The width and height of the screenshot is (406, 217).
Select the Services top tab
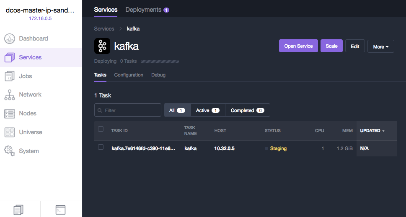(x=106, y=10)
